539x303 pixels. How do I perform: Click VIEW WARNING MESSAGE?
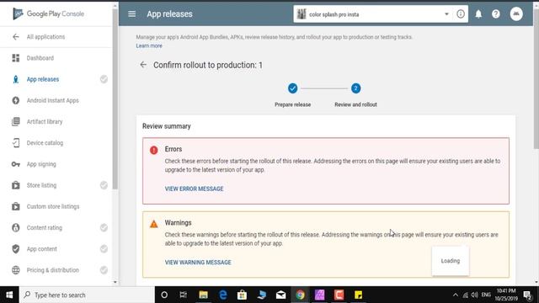[x=198, y=263]
